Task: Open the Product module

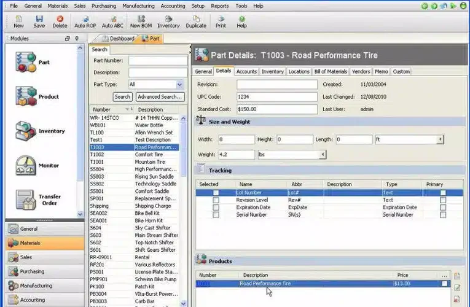Action: pyautogui.click(x=37, y=96)
